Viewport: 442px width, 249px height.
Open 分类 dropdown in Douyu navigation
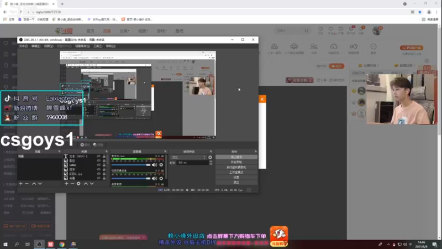coord(124,31)
